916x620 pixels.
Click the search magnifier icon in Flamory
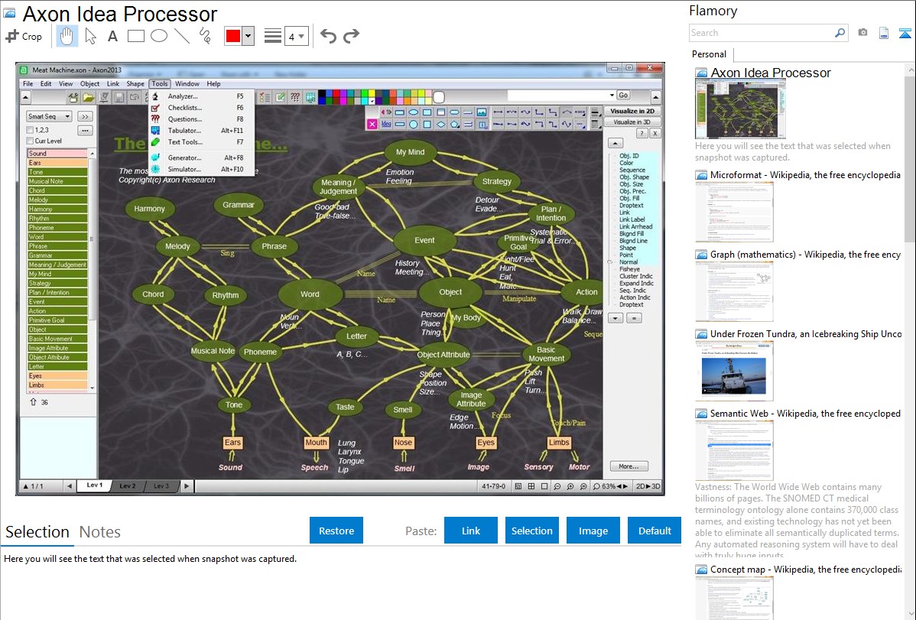(x=840, y=33)
